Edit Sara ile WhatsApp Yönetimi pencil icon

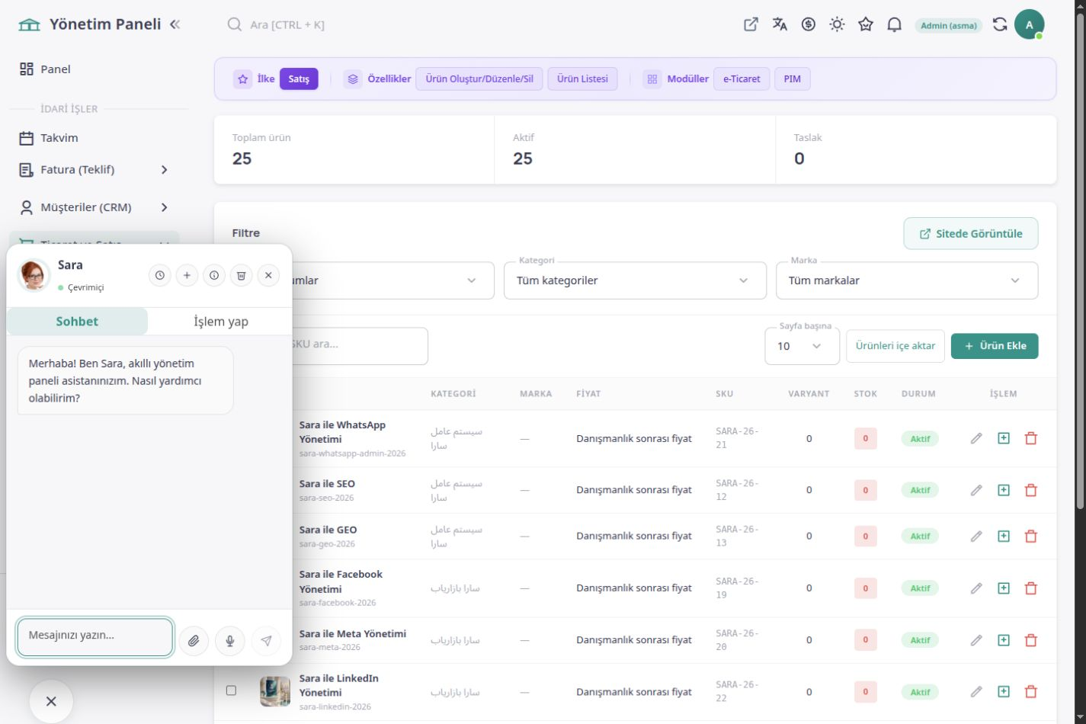(x=976, y=438)
